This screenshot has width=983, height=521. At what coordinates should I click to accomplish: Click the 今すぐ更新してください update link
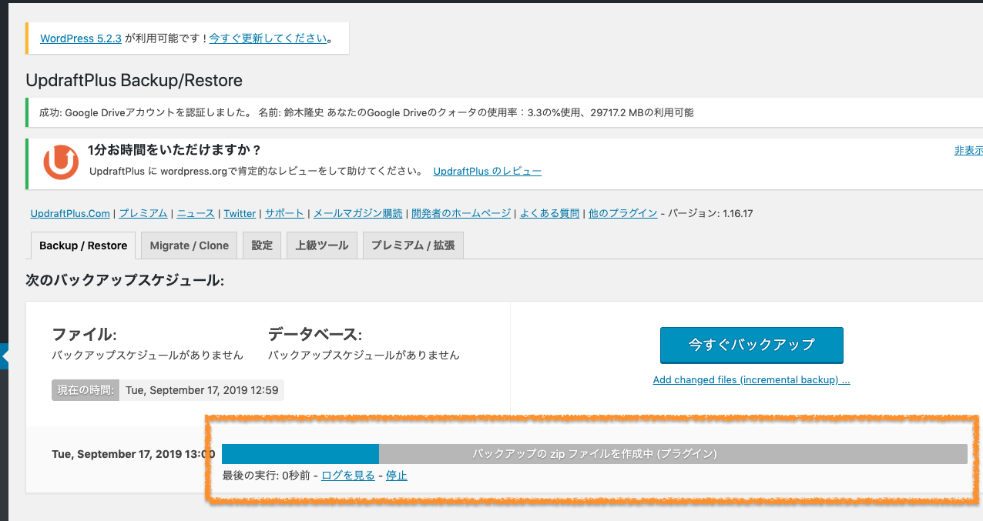point(268,38)
